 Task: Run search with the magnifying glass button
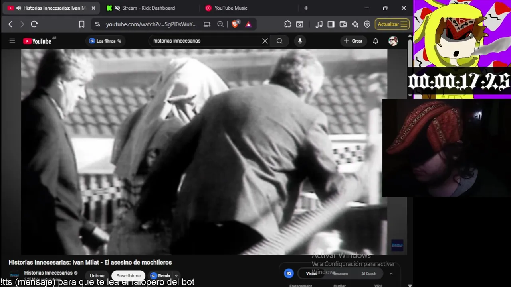point(279,41)
